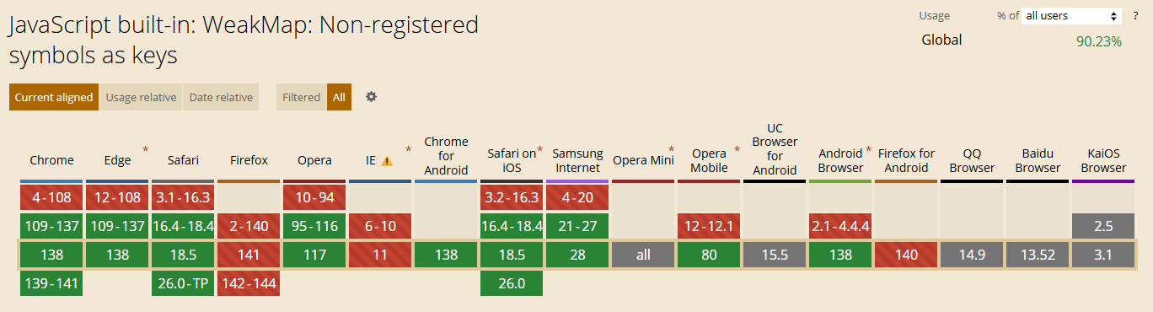Switch to Date relative view
This screenshot has width=1153, height=312.
[x=221, y=97]
